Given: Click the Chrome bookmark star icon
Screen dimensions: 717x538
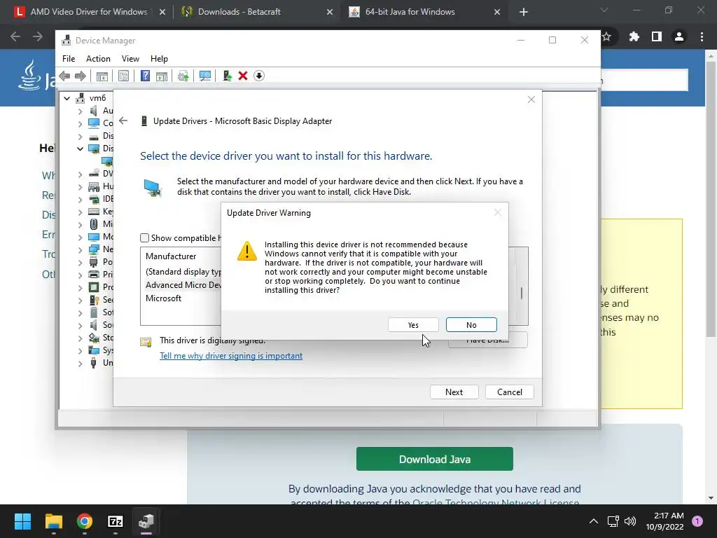Looking at the screenshot, I should [x=606, y=36].
